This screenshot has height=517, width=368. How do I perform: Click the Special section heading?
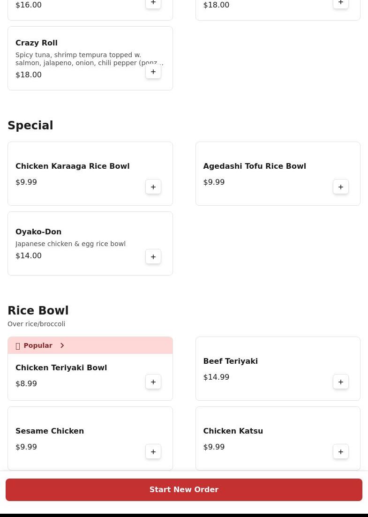[30, 126]
